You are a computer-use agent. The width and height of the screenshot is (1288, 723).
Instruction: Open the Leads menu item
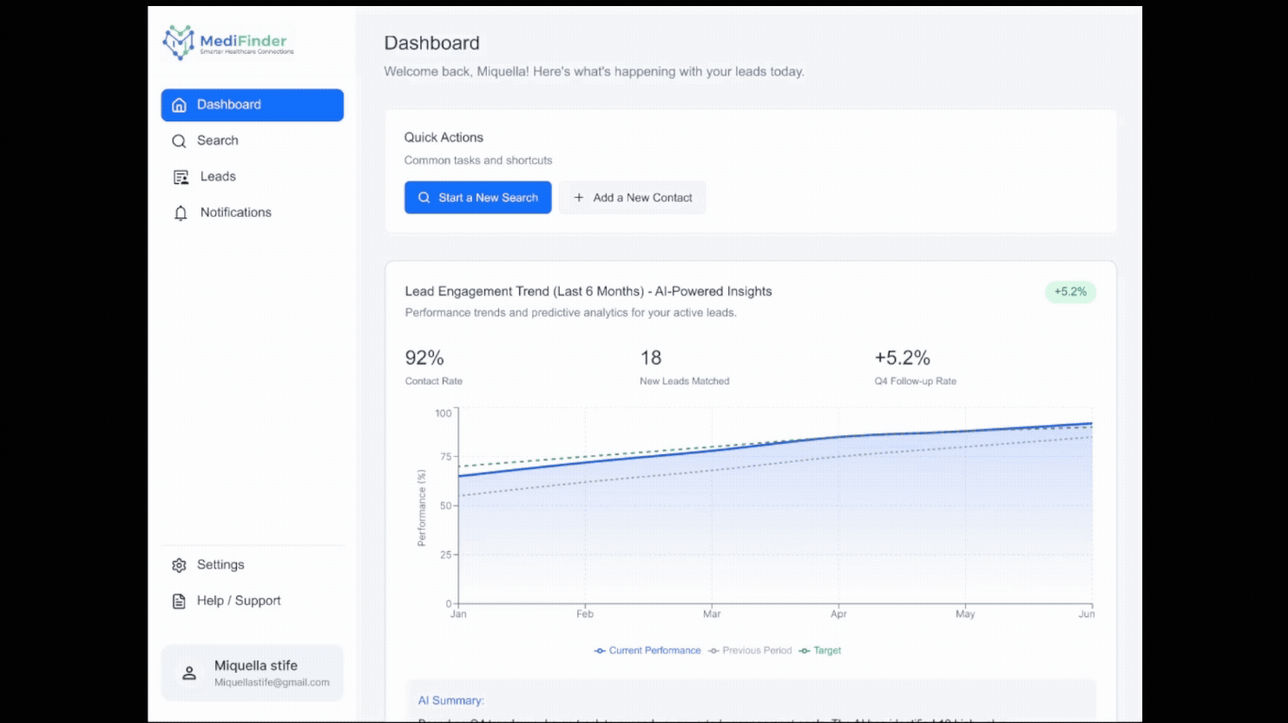(x=218, y=177)
